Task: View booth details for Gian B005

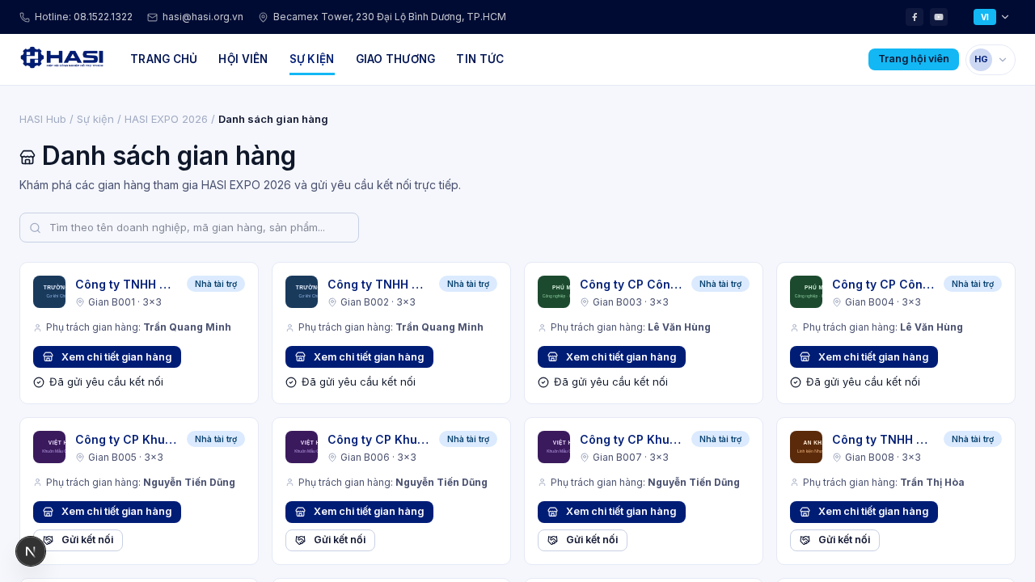Action: (107, 512)
